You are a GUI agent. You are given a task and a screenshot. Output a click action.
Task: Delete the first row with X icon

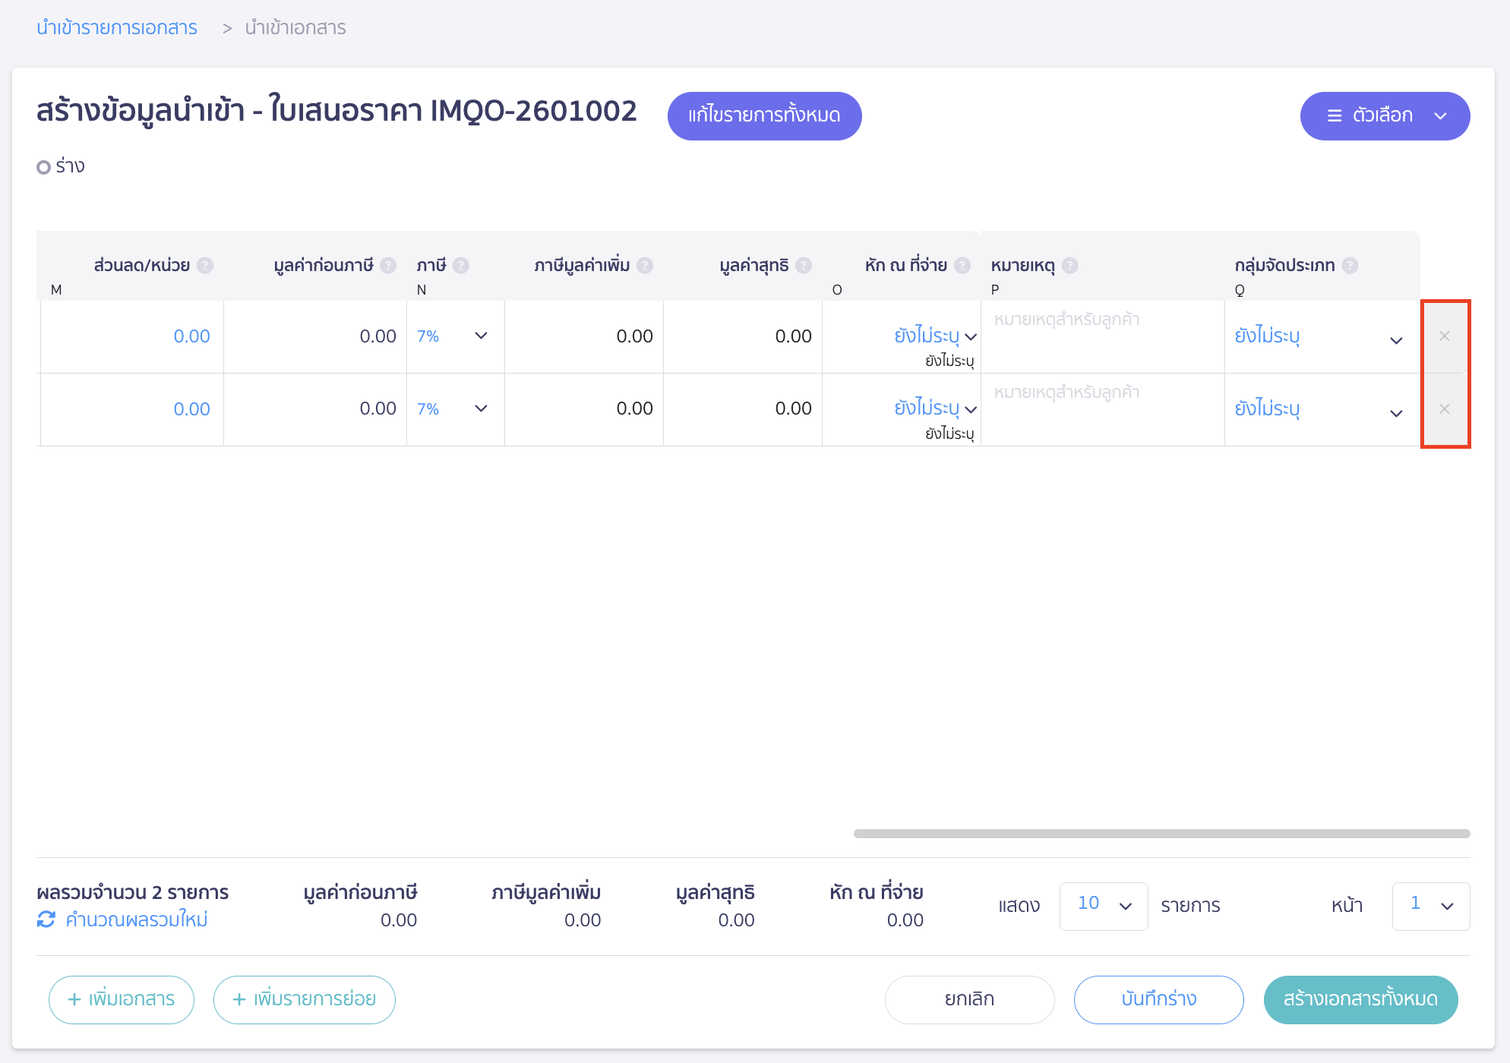coord(1445,336)
